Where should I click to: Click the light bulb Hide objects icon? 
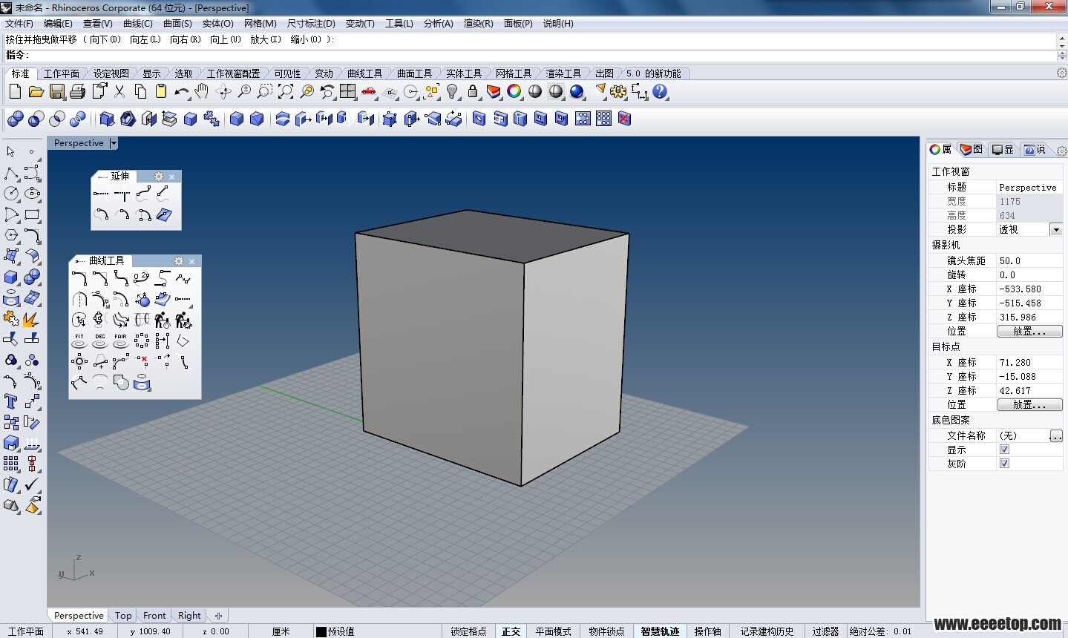point(452,92)
